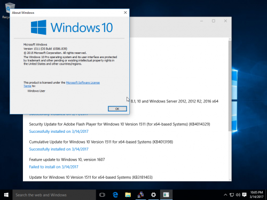Open File Explorer from the taskbar

[x=128, y=195]
